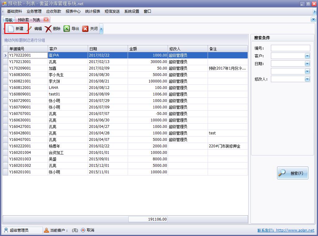This screenshot has height=236, width=318.
Task: Switch to the 导航 tab
Action: click(x=8, y=19)
